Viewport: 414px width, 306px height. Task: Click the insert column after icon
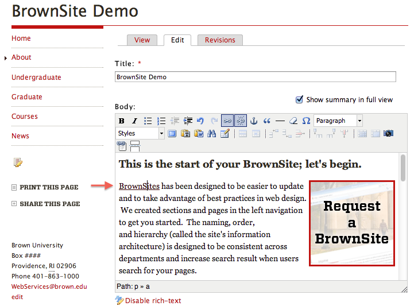[x=331, y=134]
